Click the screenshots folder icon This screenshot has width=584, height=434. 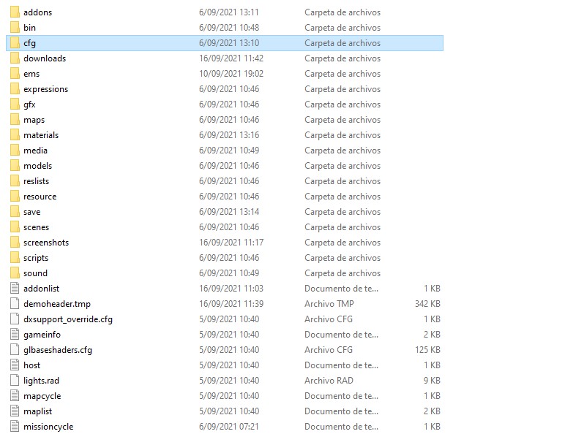pyautogui.click(x=15, y=243)
